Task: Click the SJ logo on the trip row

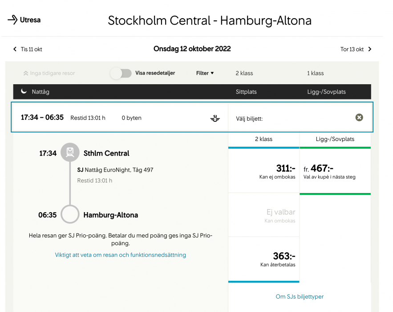Action: [215, 118]
